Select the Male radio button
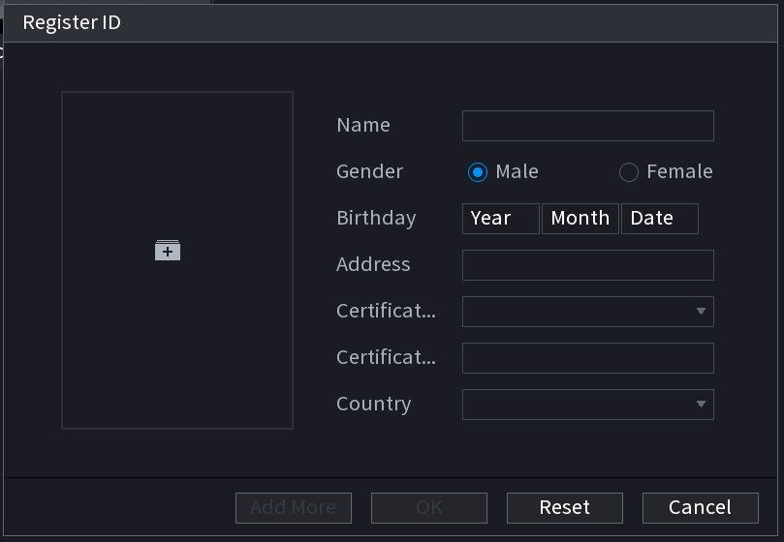 pos(478,172)
